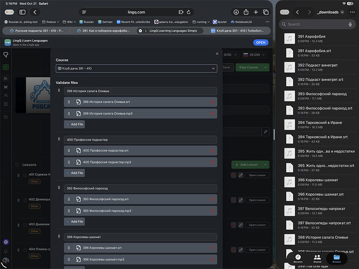
Task: Click link icon behind the dialog
Action: click(x=265, y=132)
